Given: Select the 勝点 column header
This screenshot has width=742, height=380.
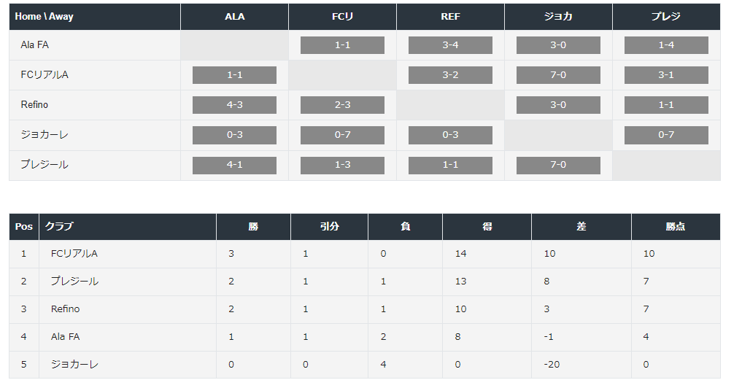Looking at the screenshot, I should click(x=676, y=227).
